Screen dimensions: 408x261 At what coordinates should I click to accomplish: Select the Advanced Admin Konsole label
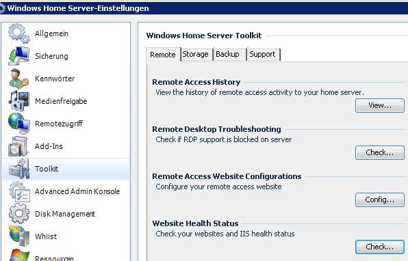coord(77,191)
